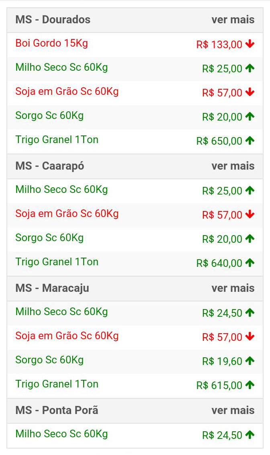
Task: Click red down arrow beside Boi Gordo price
Action: [x=250, y=44]
